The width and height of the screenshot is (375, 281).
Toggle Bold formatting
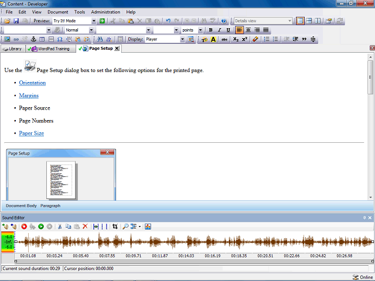[x=210, y=30]
